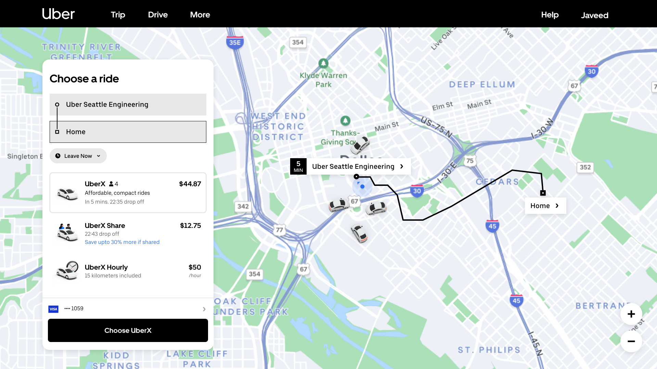
Task: Edit the Home destination field
Action: (x=128, y=132)
